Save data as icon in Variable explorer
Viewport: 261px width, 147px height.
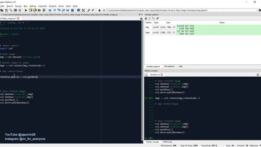(x=153, y=18)
